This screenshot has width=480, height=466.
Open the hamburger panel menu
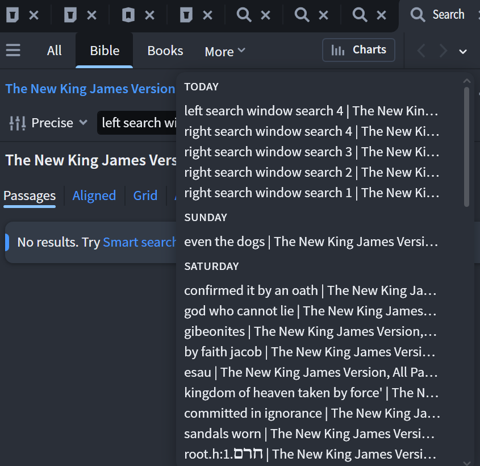(13, 50)
